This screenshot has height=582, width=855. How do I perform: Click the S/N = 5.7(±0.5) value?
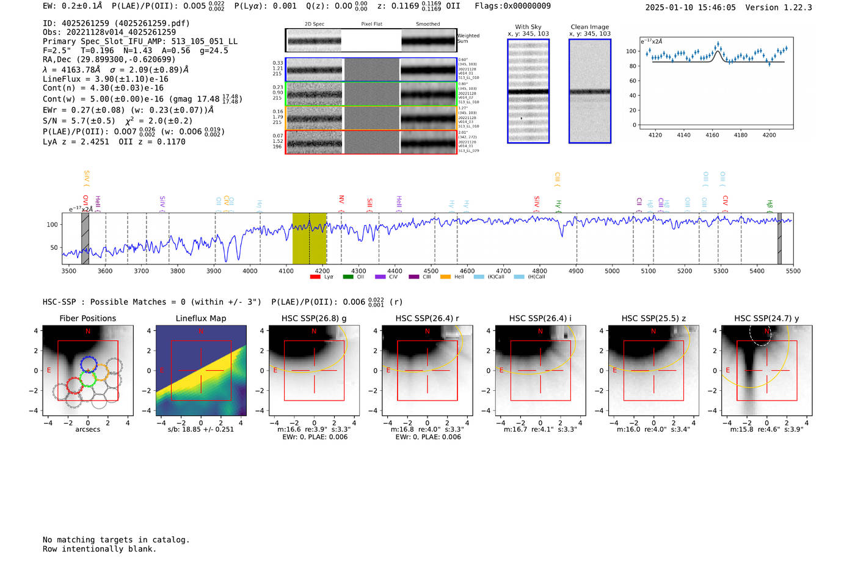(79, 121)
